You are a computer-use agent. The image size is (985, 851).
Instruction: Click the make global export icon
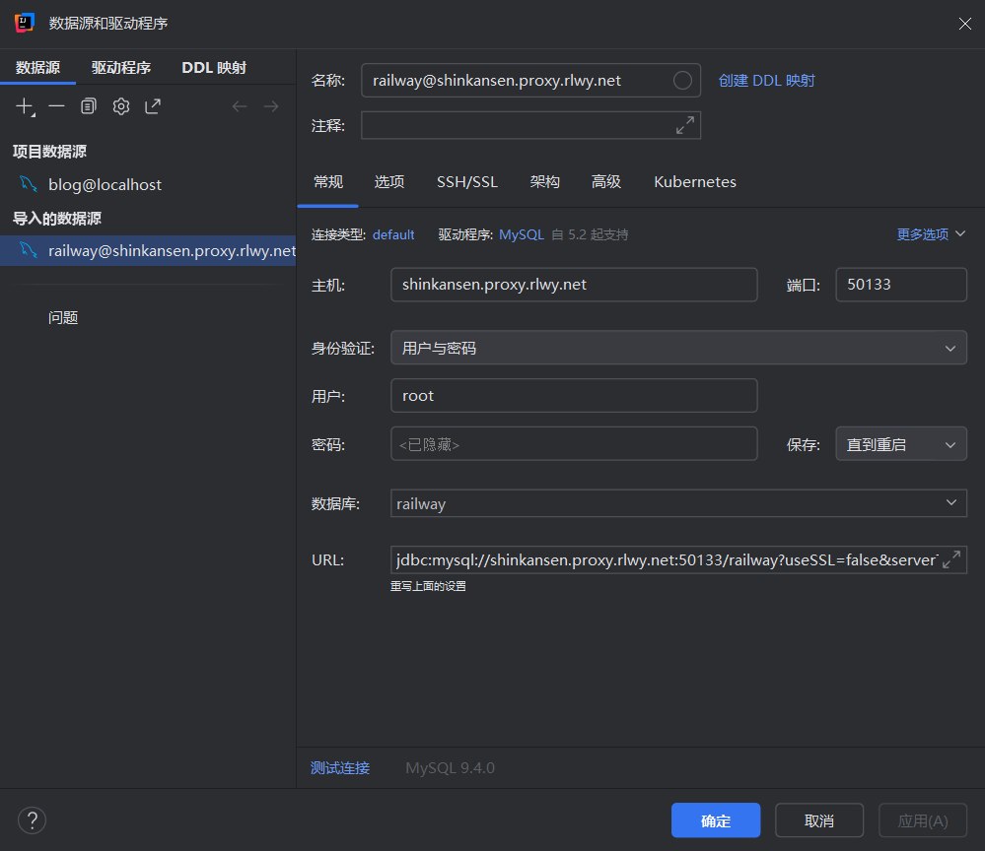point(153,106)
